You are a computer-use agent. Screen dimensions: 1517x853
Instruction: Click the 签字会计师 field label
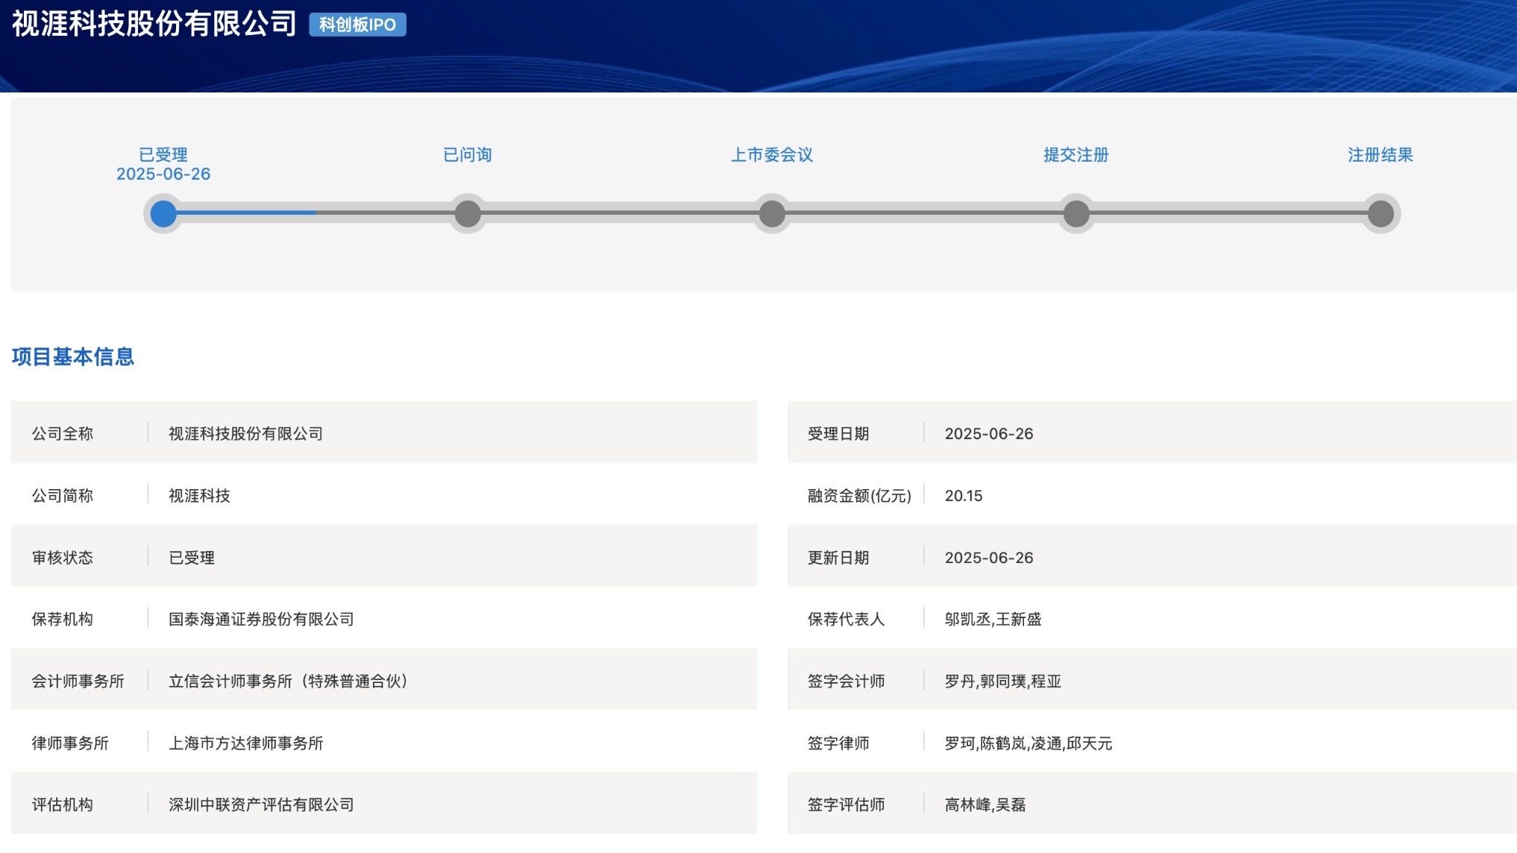(x=846, y=681)
